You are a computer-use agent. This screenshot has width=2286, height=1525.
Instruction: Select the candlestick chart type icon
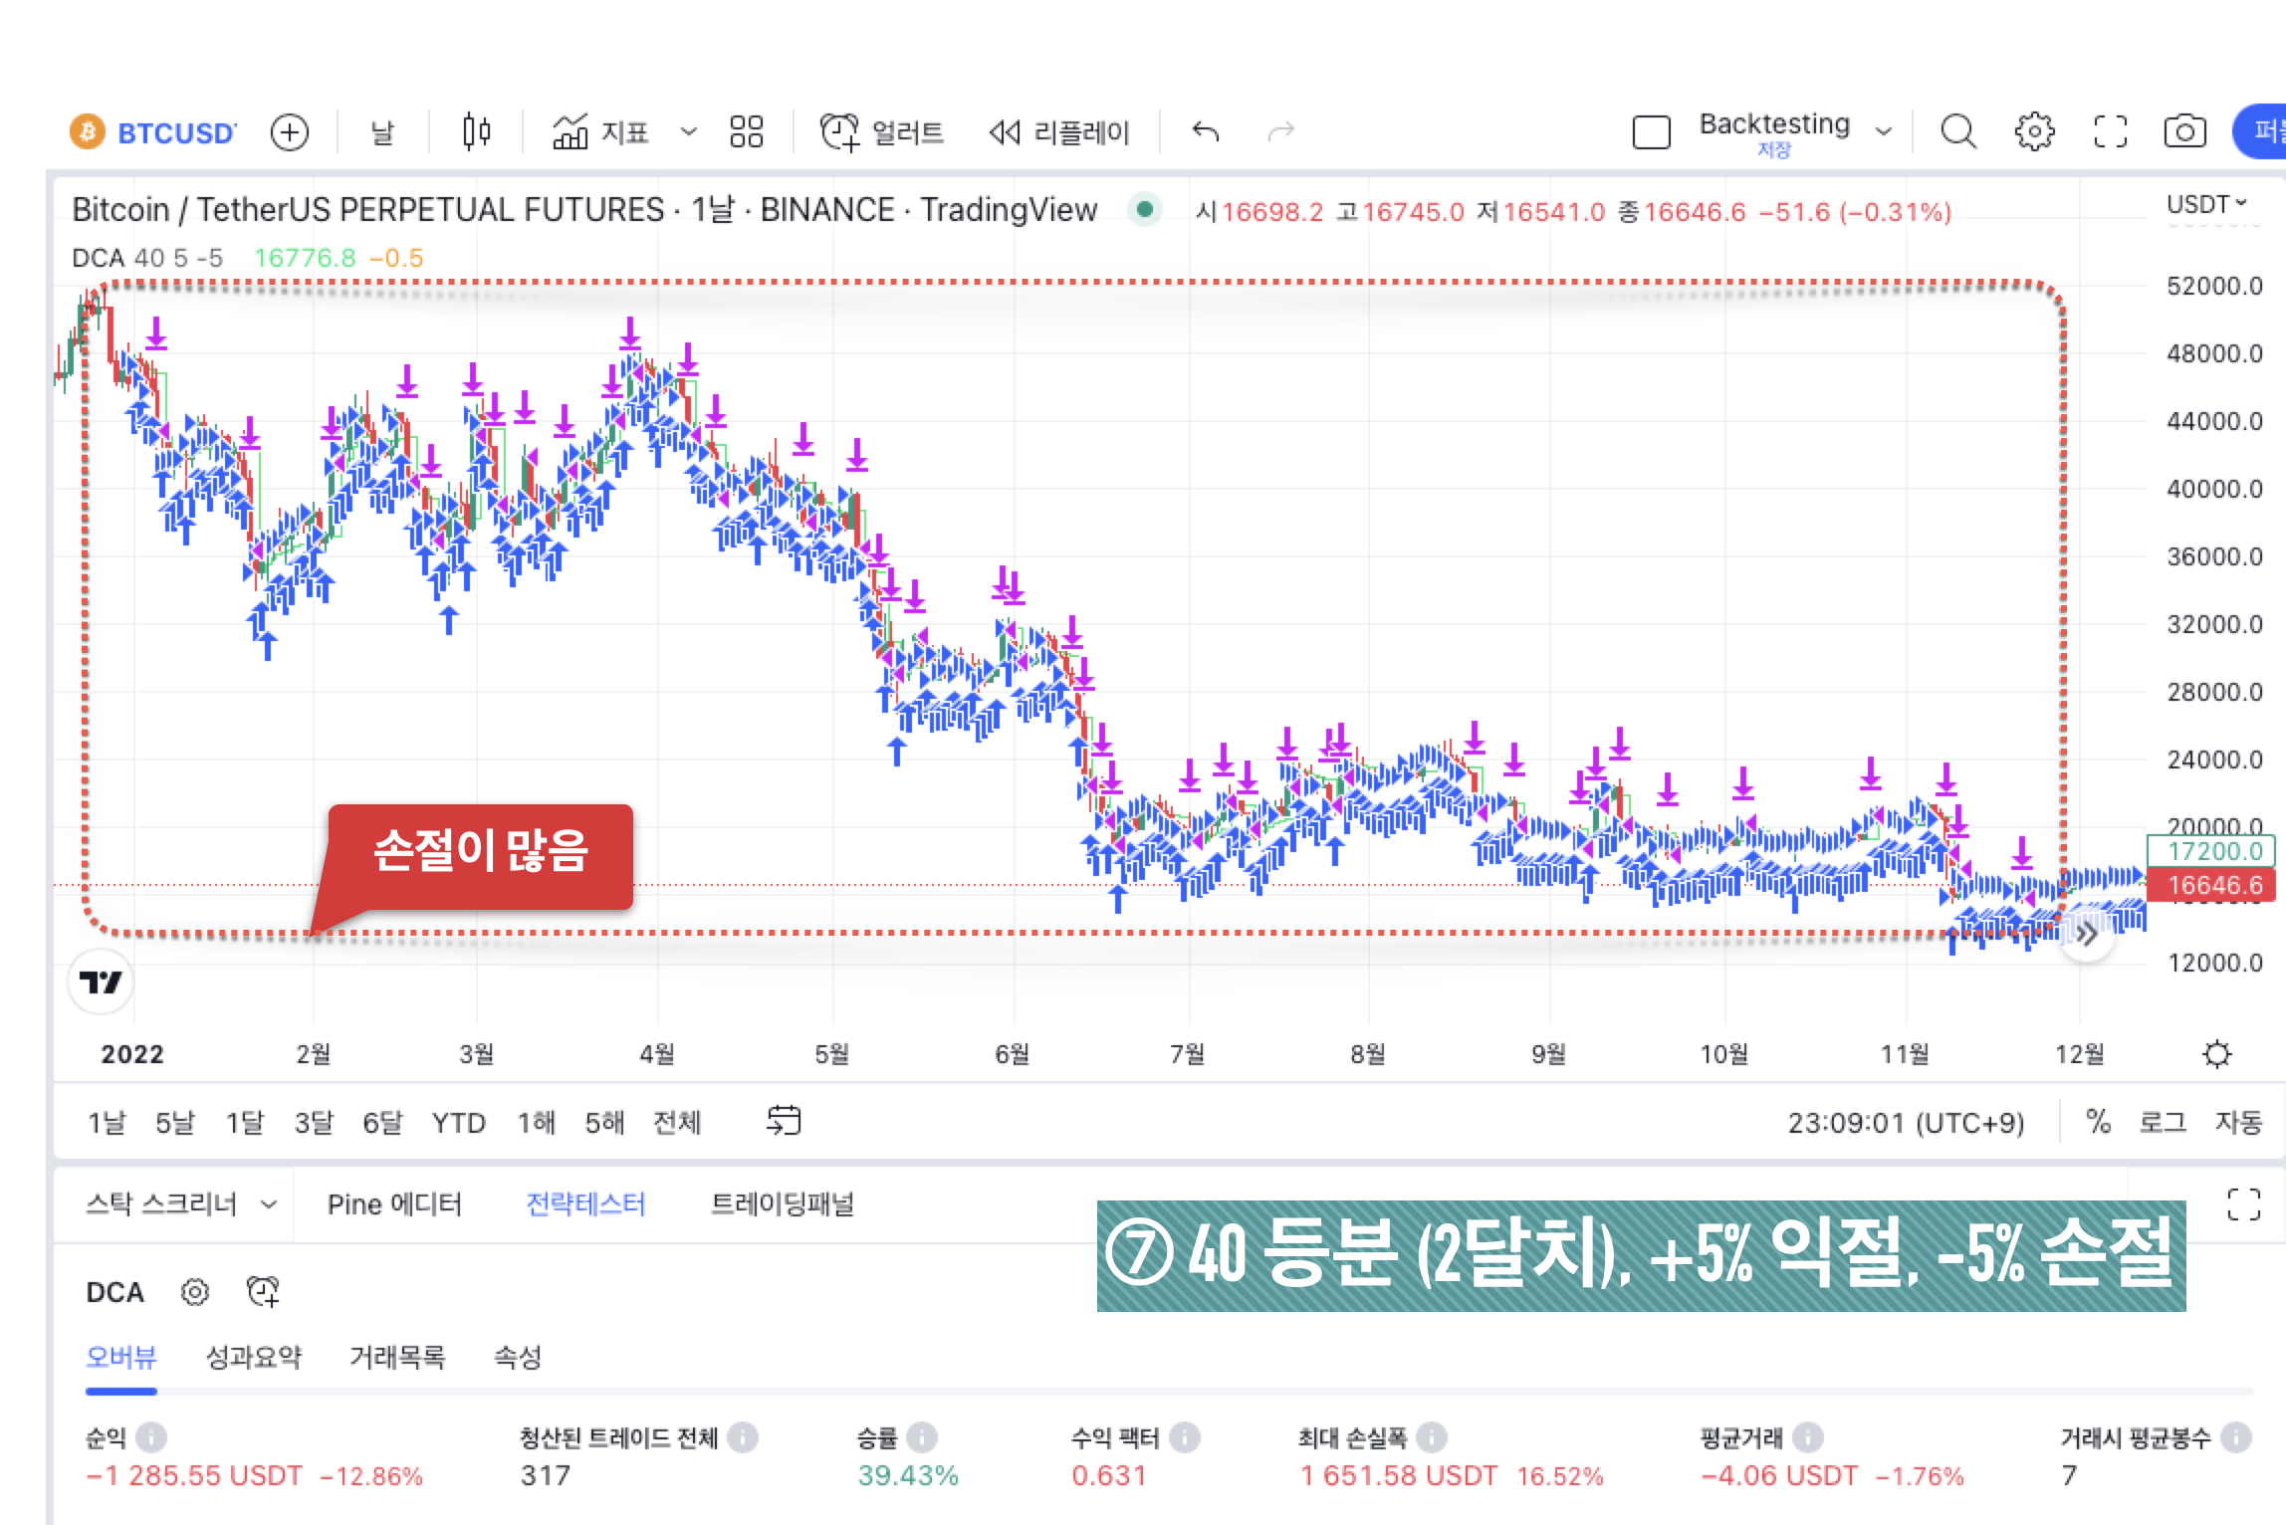pos(476,130)
